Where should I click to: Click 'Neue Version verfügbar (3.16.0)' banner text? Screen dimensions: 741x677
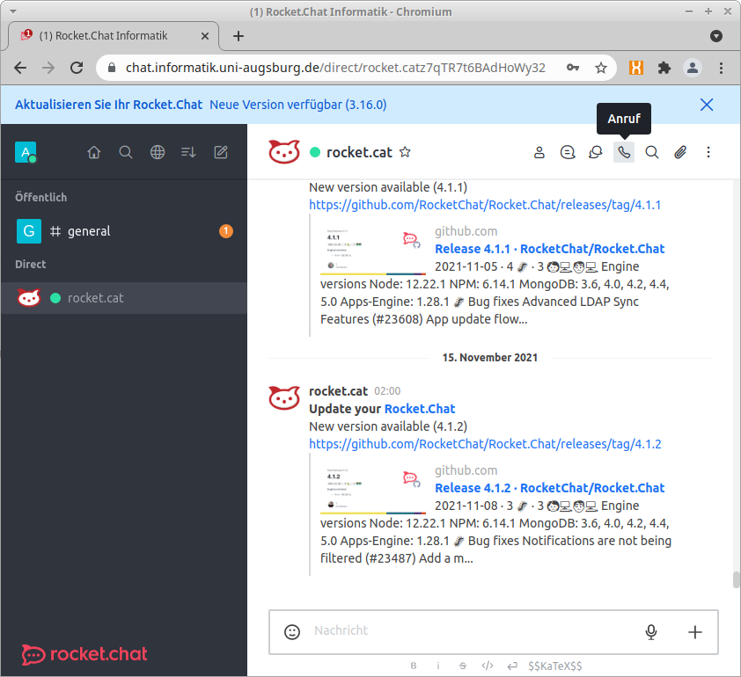pyautogui.click(x=298, y=105)
